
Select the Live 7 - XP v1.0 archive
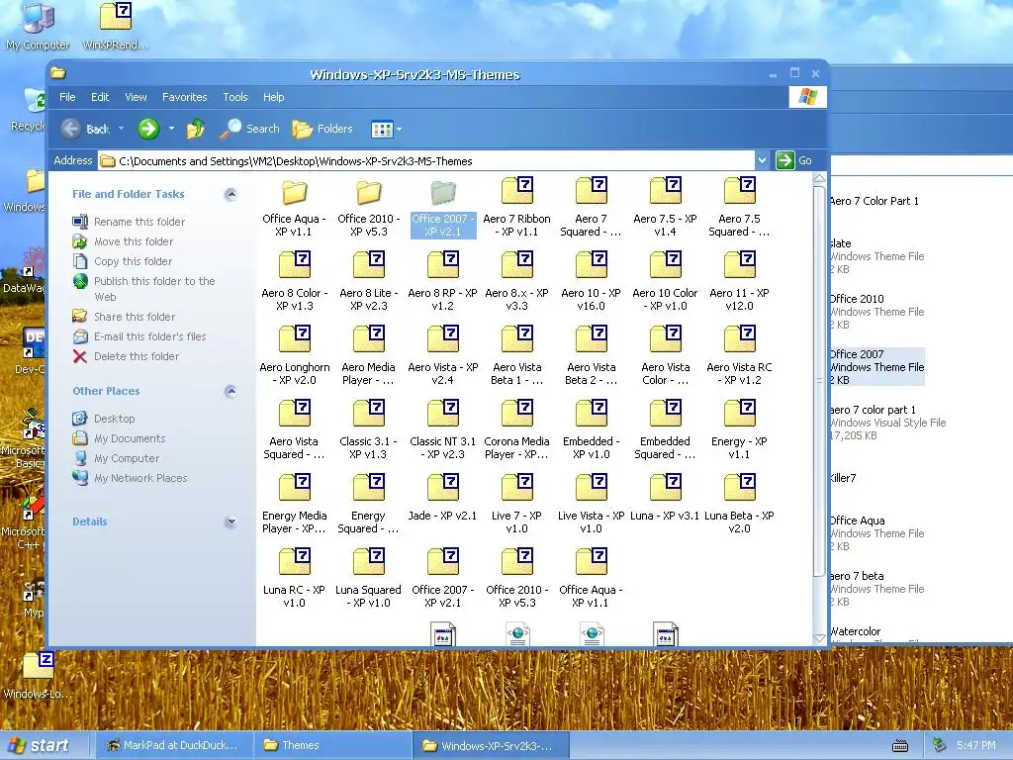tap(516, 504)
